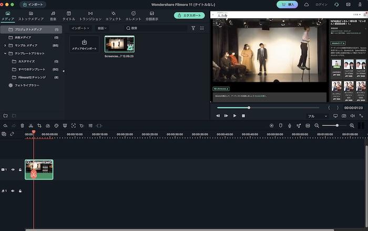Click the preview progress slider
The image size is (368, 231).
[268, 108]
